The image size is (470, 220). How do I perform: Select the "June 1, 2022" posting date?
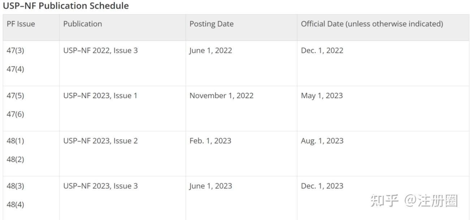[211, 51]
